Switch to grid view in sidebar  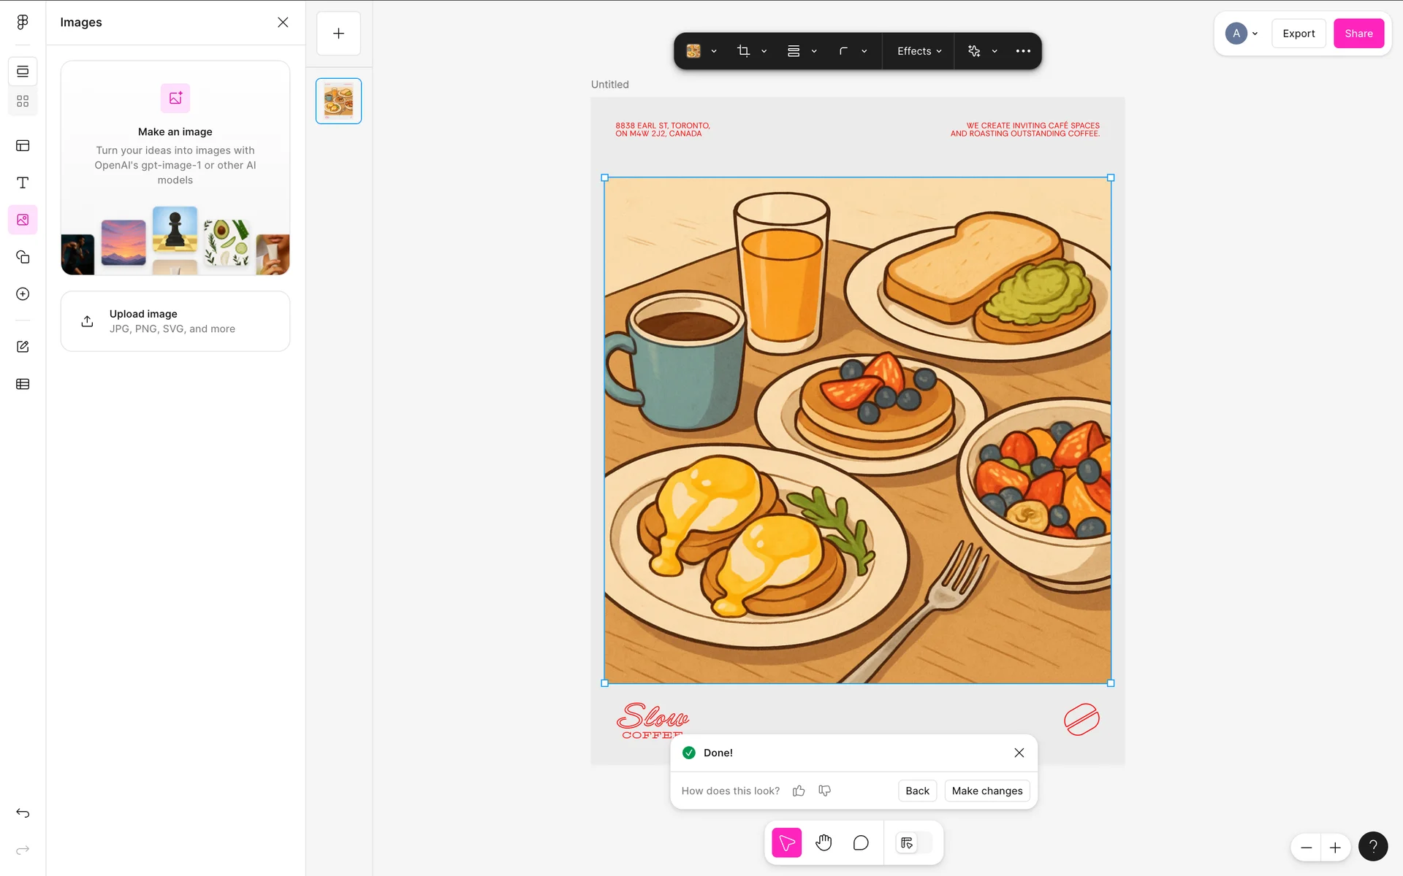click(x=23, y=101)
